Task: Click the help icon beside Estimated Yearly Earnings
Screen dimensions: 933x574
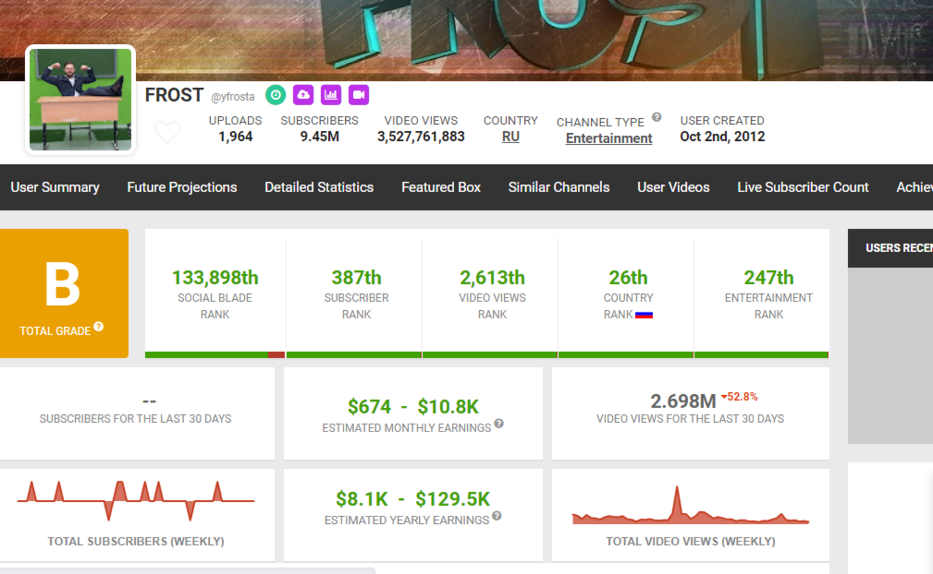Action: tap(497, 515)
